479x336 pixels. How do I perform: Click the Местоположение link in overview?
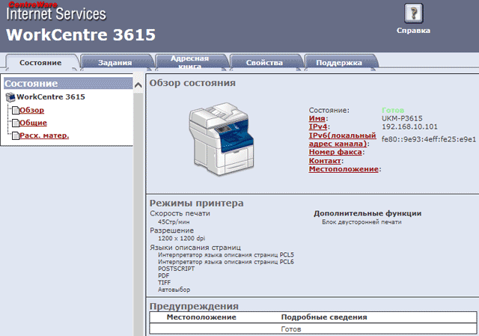[344, 169]
